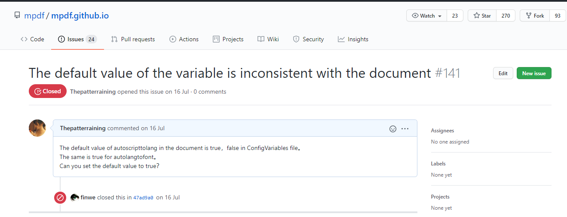The height and width of the screenshot is (217, 567).
Task: Open the Insights tab
Action: click(x=353, y=39)
